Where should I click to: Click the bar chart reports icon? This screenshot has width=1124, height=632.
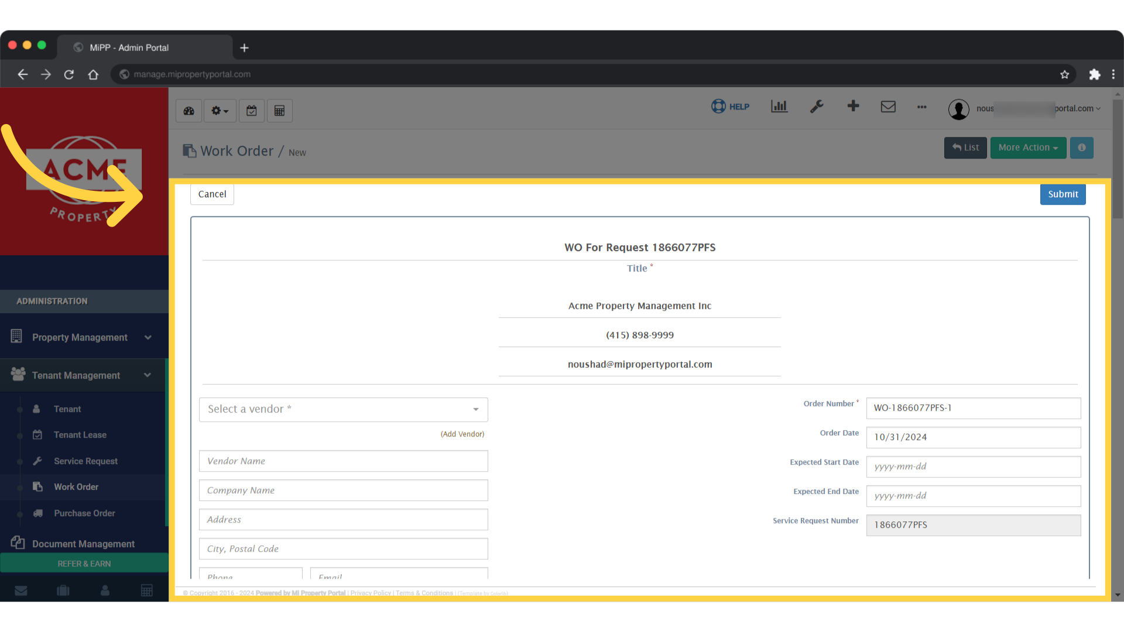[779, 107]
